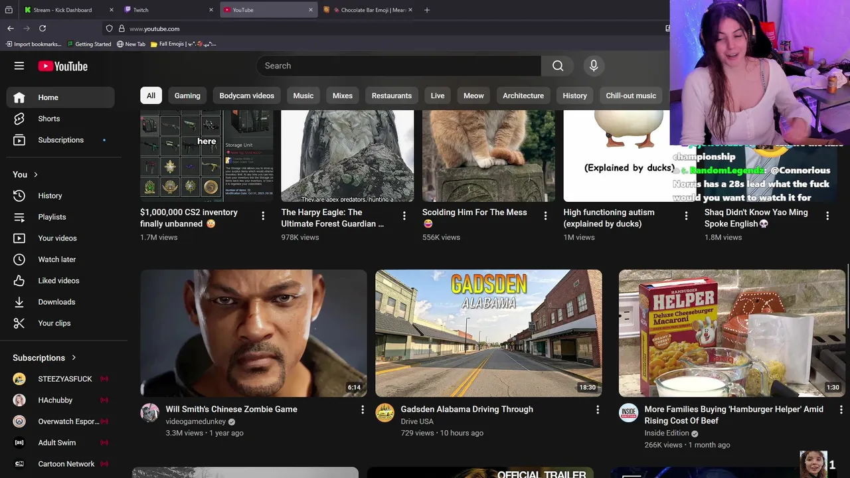
Task: Play Hamburger Helper video thumbnail
Action: [x=732, y=333]
